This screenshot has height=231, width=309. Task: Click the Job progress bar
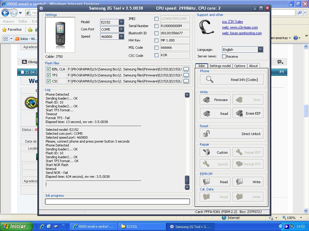point(117,201)
